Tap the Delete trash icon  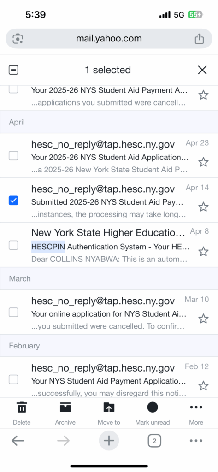[x=21, y=407]
